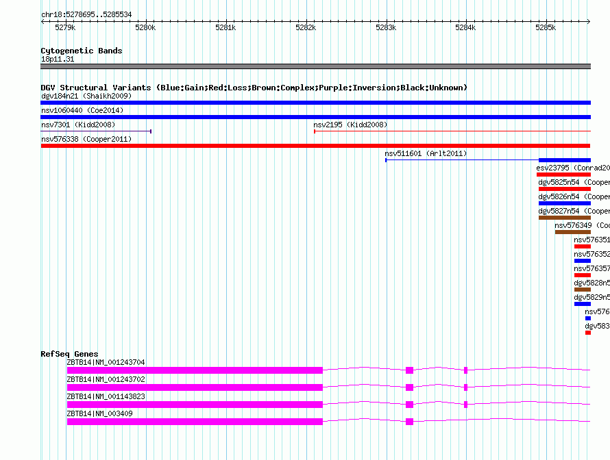Open the nsv2195 (Kidd2008) label
The image size is (610, 460).
point(350,125)
